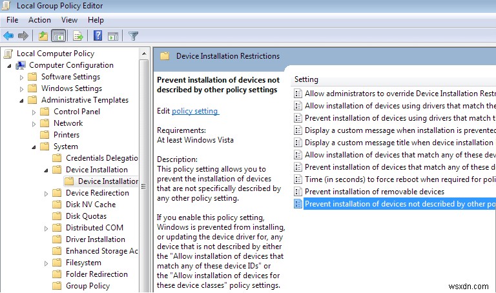
Task: Click the Disk Quotas folder icon
Action: pyautogui.click(x=57, y=216)
